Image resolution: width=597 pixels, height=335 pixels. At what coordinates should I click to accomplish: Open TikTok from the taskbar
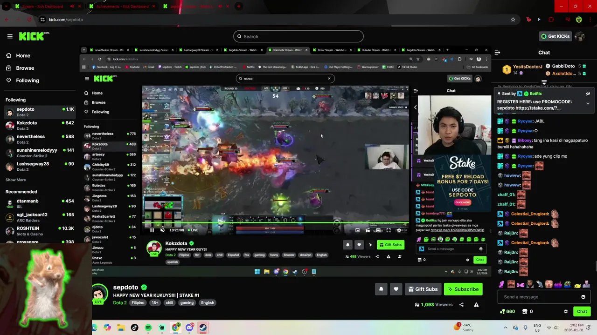coord(135,328)
